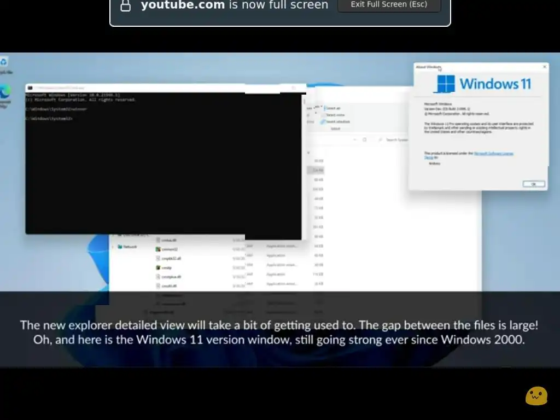Click the Explorer column sort chevron
The width and height of the screenshot is (560, 420).
point(308,153)
